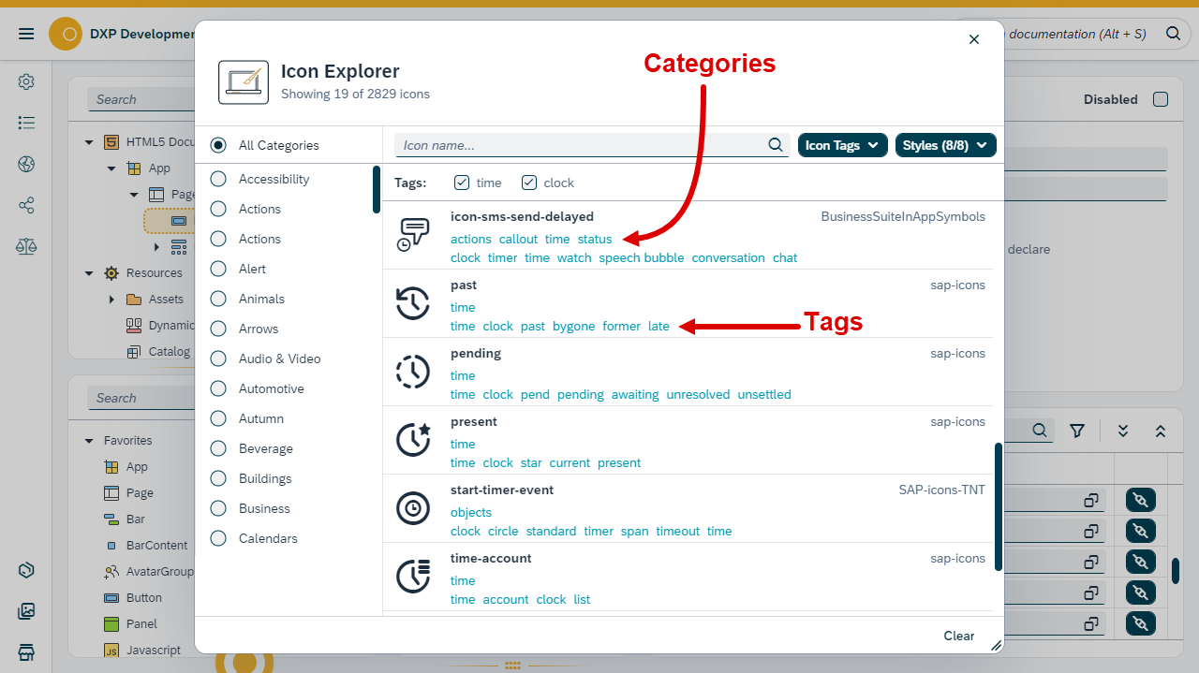1199x673 pixels.
Task: Select Arrows category radio
Action: (218, 329)
